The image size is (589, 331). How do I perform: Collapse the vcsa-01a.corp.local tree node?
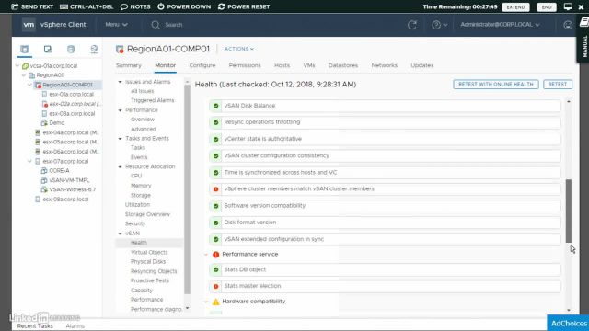[17, 65]
